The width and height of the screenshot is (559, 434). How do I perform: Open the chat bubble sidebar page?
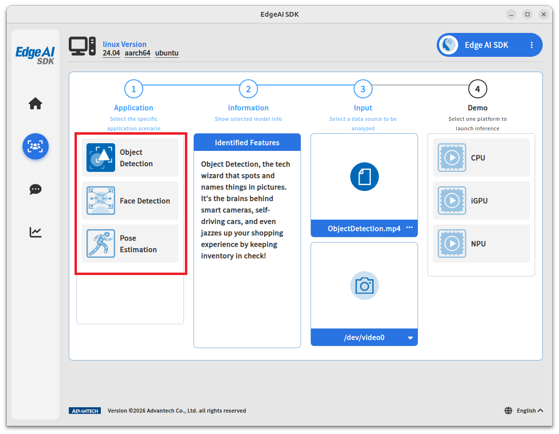tap(35, 189)
